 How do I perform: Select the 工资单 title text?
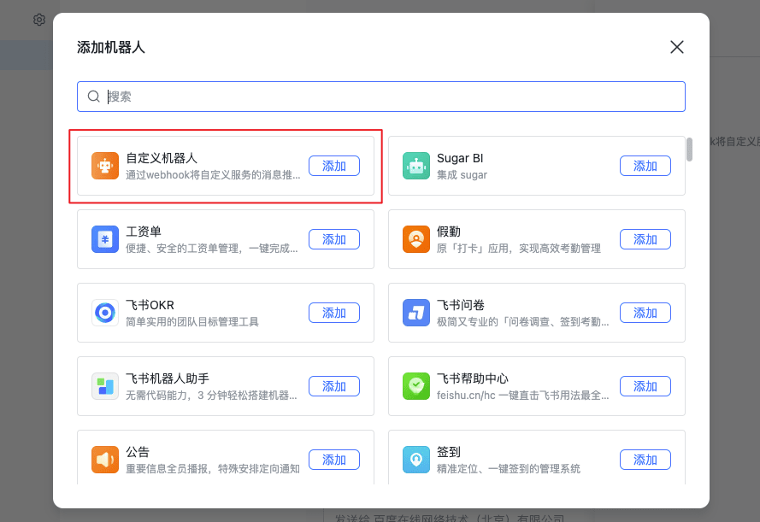(x=144, y=232)
